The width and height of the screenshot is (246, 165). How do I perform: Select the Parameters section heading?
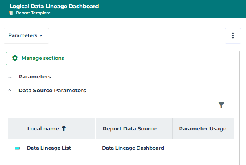point(35,76)
